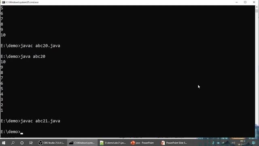Screen dimensions: 259x146
Task: Click the console vertical scrollbar
Action: tap(257, 71)
